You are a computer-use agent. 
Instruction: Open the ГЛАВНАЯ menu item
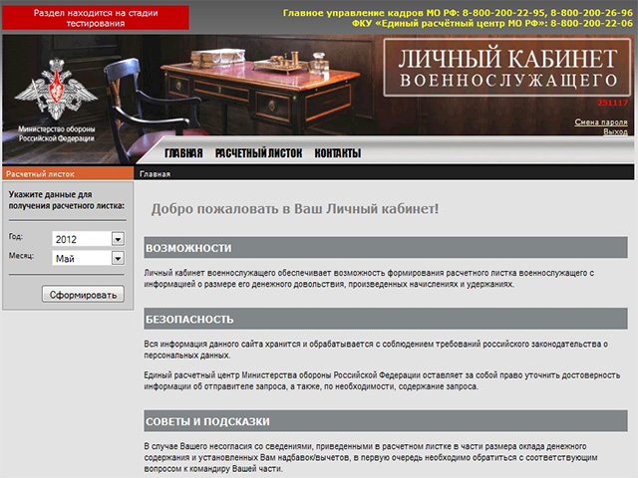pos(183,153)
